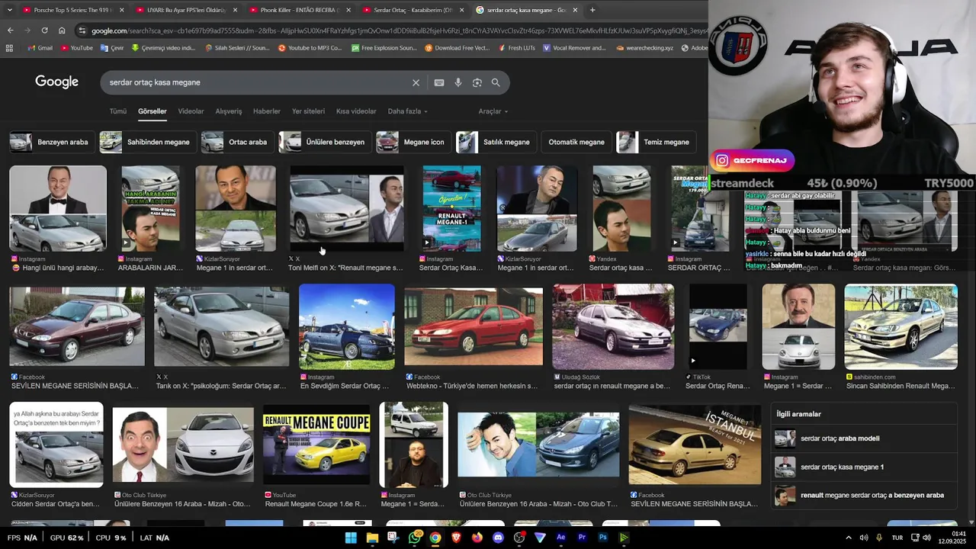This screenshot has height=549, width=976.
Task: Open Firefox from the taskbar
Action: click(477, 538)
